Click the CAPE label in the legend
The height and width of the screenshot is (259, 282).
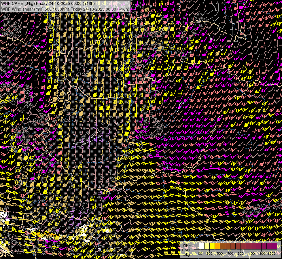click(x=187, y=250)
